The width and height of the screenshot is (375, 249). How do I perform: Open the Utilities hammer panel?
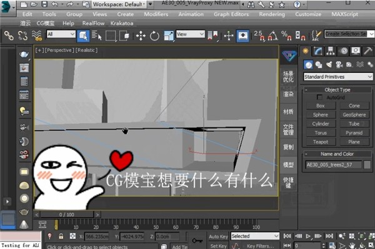[x=368, y=51]
